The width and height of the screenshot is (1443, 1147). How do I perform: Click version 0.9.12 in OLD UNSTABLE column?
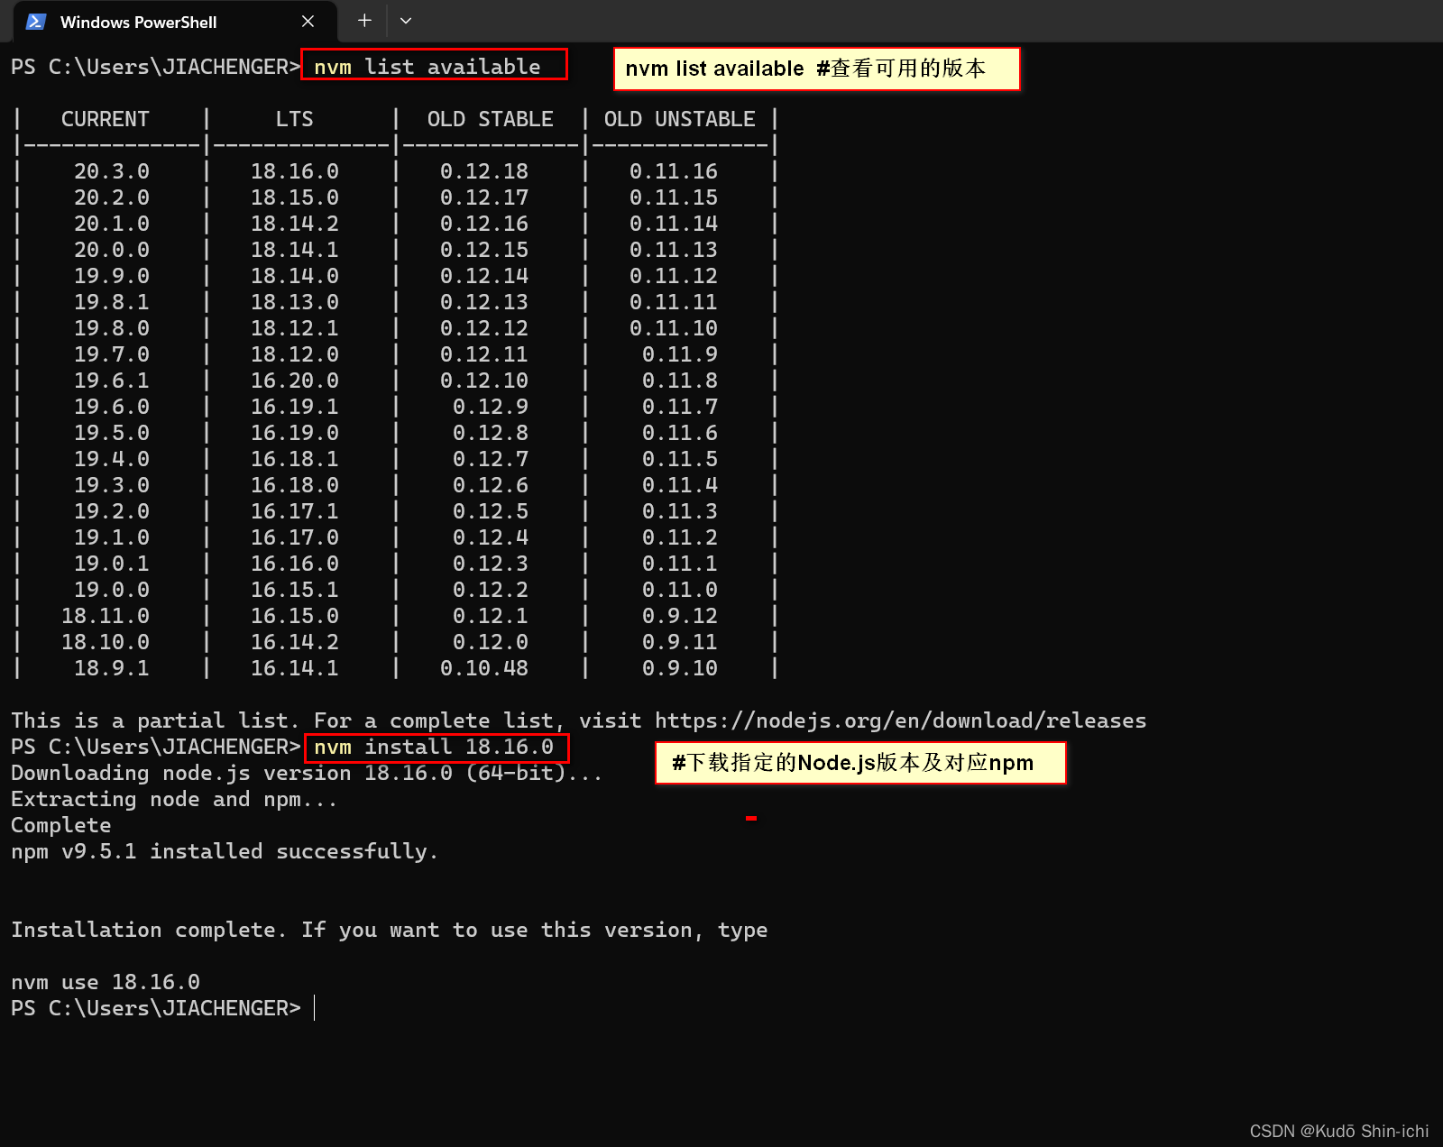(680, 616)
